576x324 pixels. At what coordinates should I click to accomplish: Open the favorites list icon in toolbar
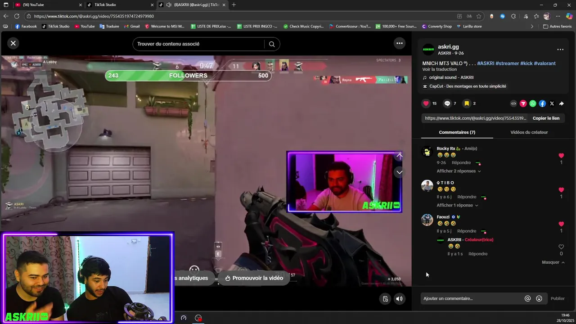(x=536, y=16)
